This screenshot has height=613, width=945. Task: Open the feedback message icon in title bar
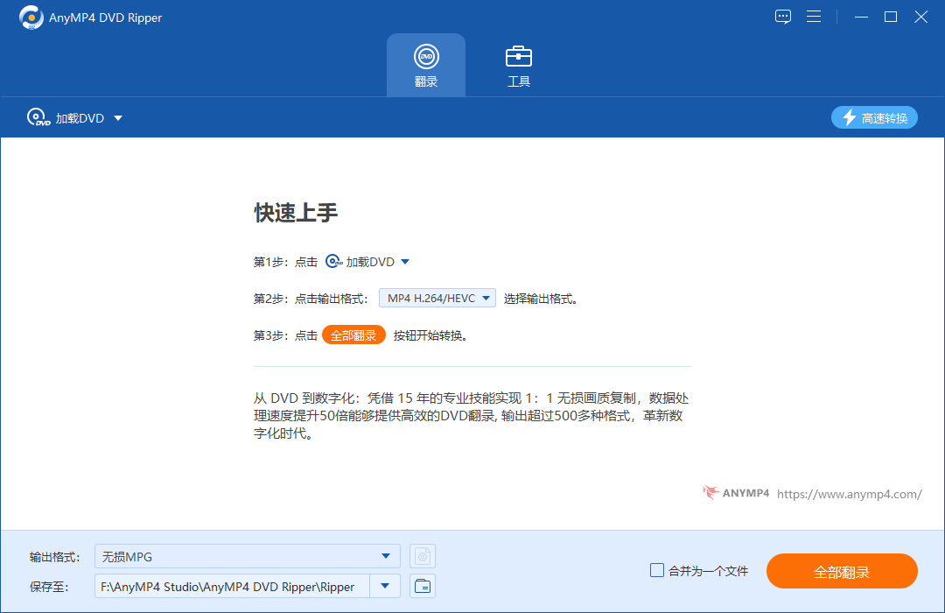pos(783,17)
